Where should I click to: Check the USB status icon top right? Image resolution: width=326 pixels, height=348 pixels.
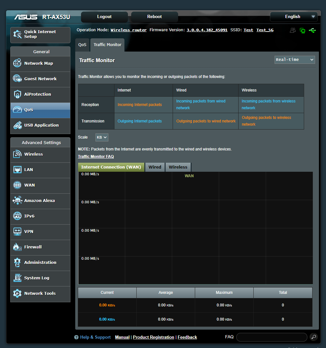click(312, 30)
